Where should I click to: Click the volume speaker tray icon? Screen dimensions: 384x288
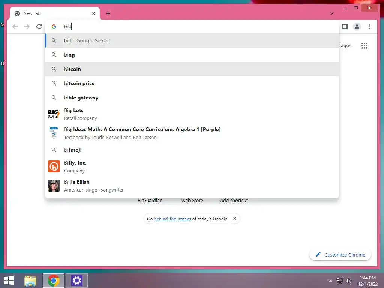[348, 281]
